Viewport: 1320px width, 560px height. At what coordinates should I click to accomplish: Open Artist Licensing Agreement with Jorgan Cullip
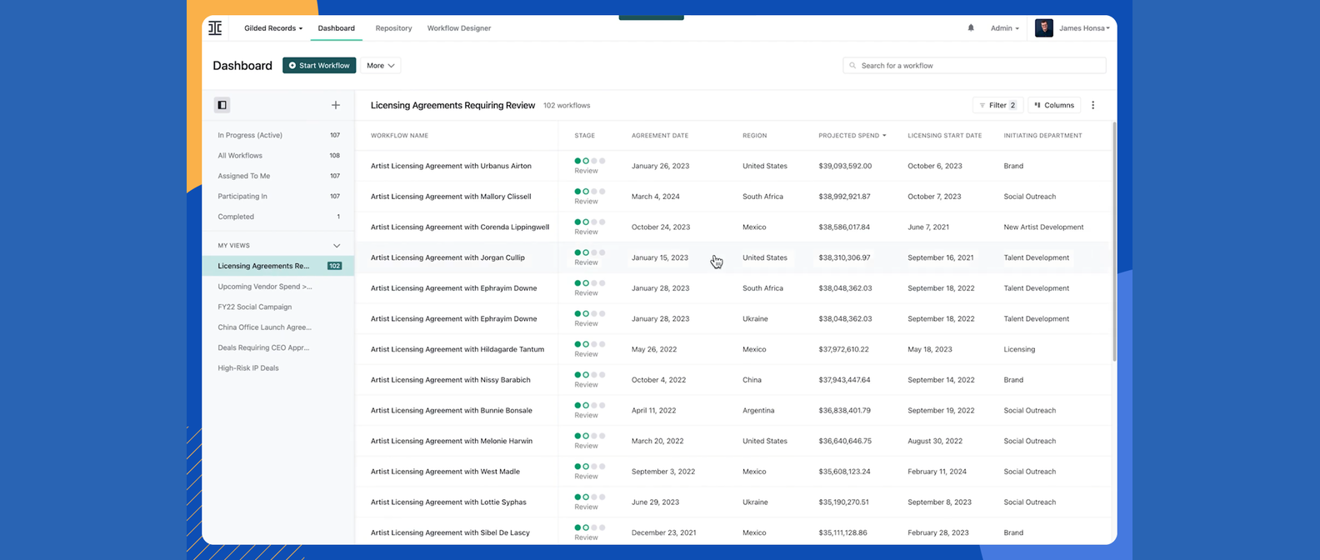[x=447, y=257]
